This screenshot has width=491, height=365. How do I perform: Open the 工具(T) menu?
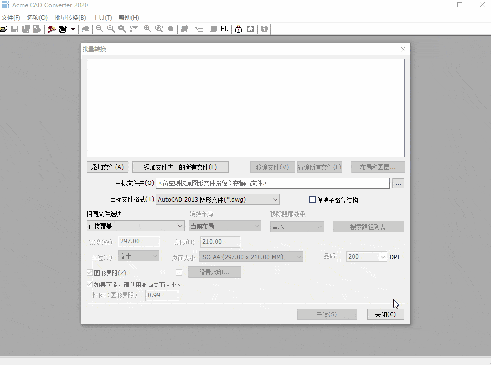[x=102, y=18]
